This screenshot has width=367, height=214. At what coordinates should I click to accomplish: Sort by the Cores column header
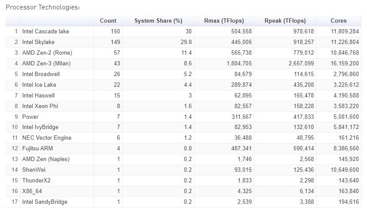coord(339,21)
